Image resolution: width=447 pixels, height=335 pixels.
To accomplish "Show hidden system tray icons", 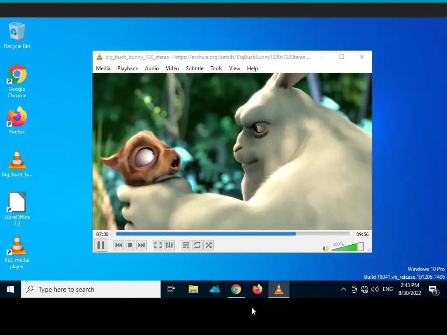I will (x=344, y=290).
